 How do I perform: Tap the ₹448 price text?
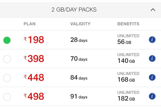[x=34, y=78]
